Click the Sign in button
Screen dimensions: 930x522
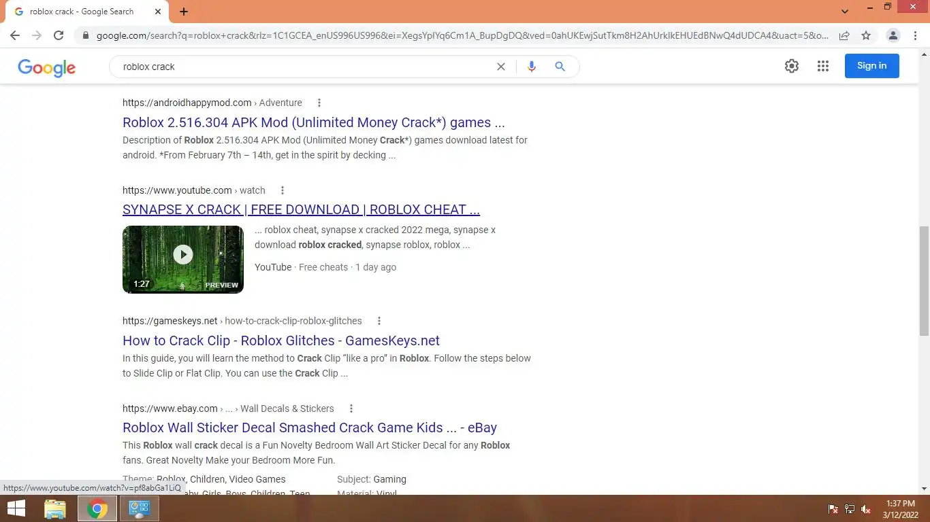click(x=872, y=66)
